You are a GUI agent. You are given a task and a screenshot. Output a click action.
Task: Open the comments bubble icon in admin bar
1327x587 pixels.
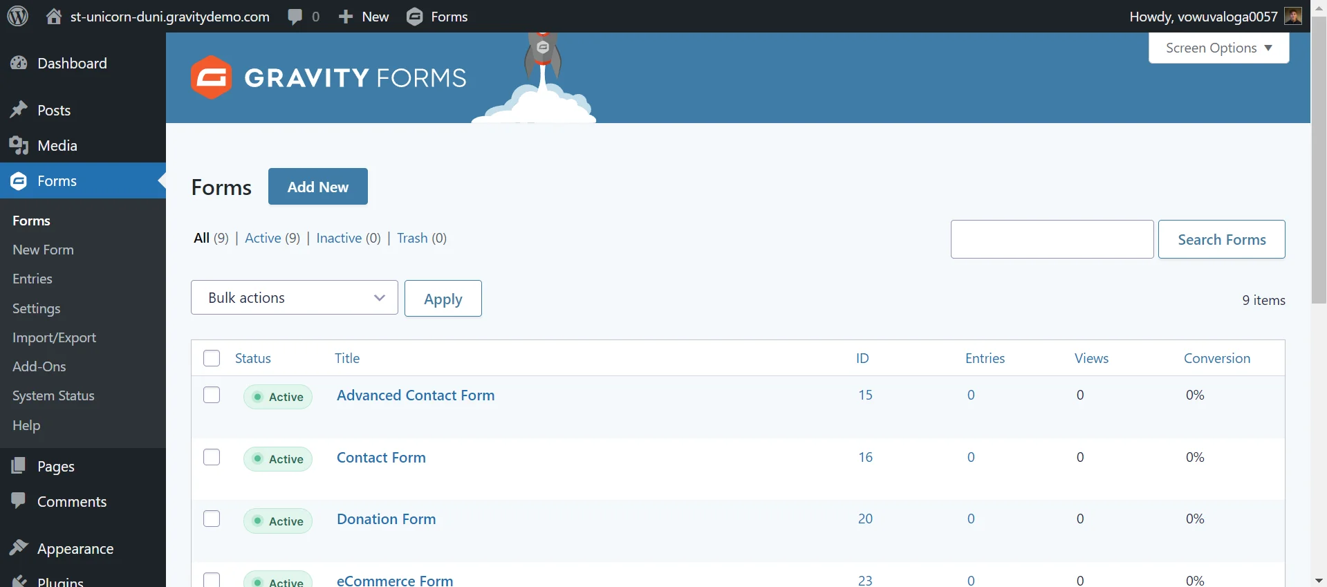click(x=295, y=17)
